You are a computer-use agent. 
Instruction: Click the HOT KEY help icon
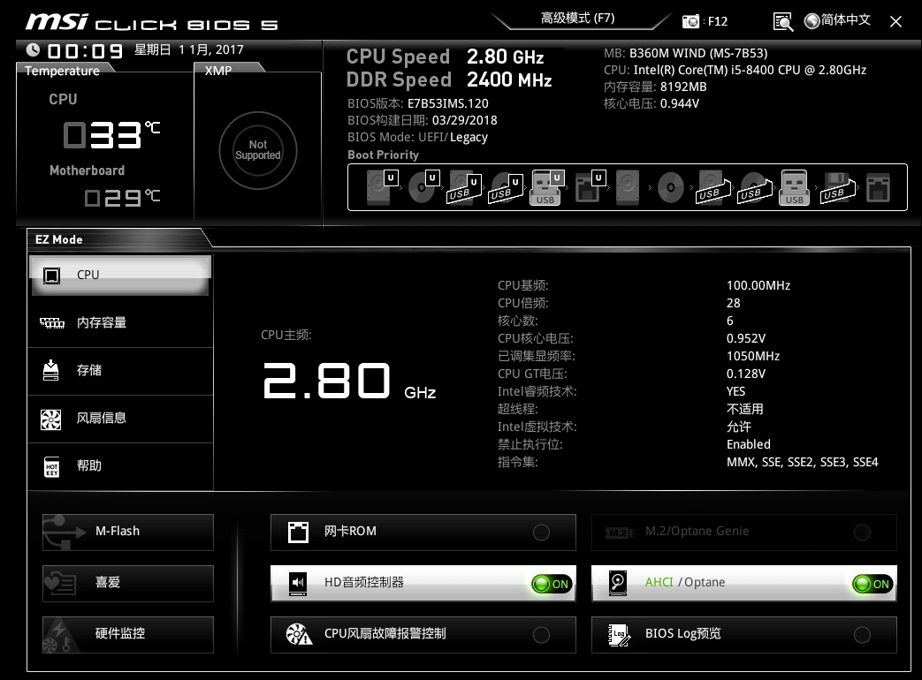pyautogui.click(x=52, y=467)
